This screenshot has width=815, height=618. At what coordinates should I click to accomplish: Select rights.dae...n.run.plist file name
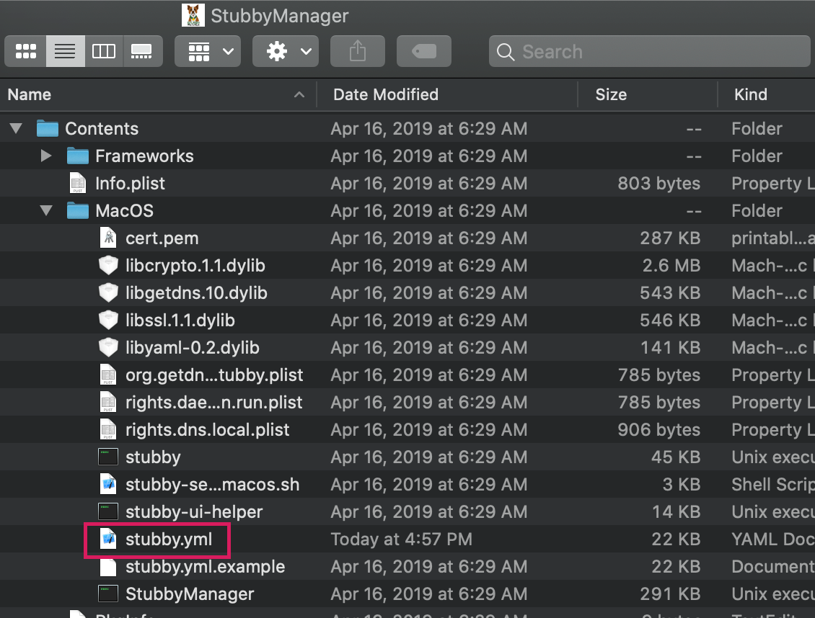coord(213,403)
